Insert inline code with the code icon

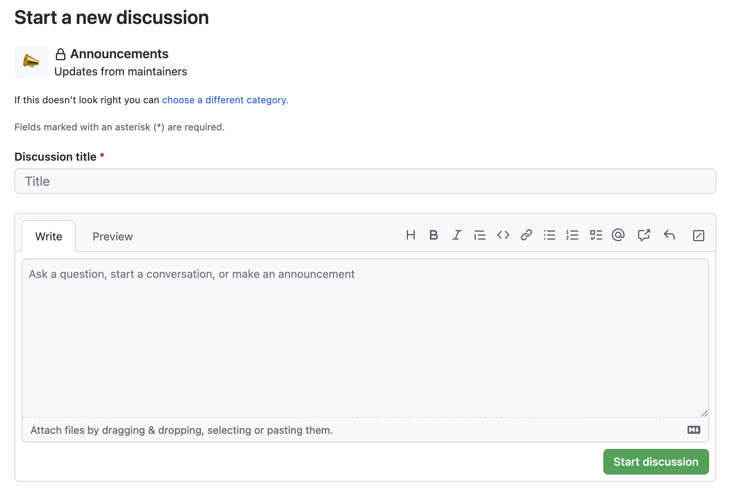pos(503,235)
